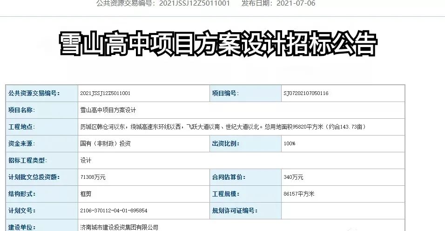Select 济南城市建设投资集团有限公司
The height and width of the screenshot is (231, 445).
point(119,227)
